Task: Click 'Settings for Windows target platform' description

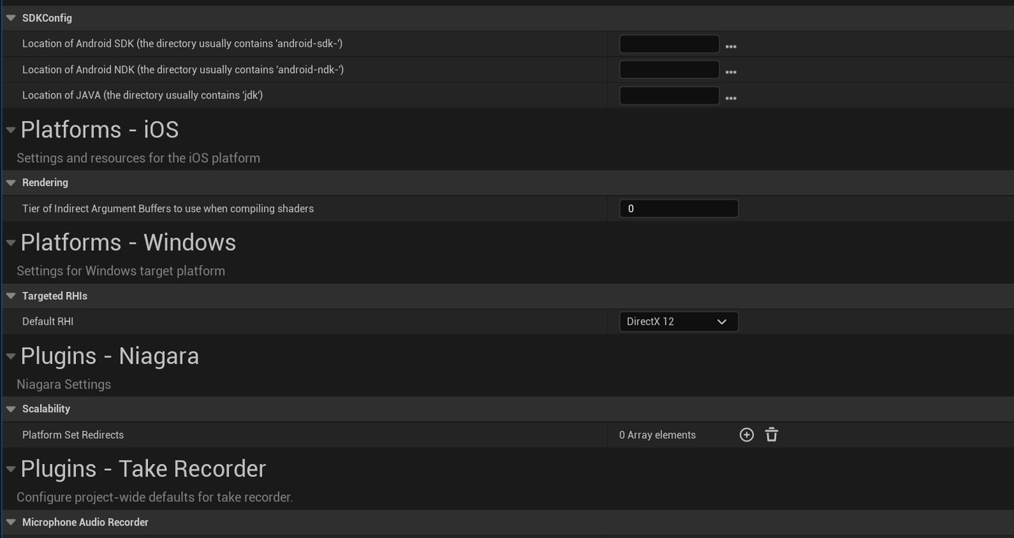Action: 120,270
